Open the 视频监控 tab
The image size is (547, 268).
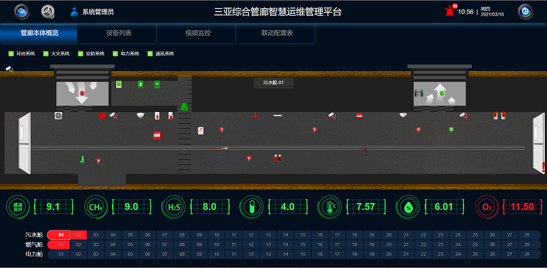[x=198, y=33]
